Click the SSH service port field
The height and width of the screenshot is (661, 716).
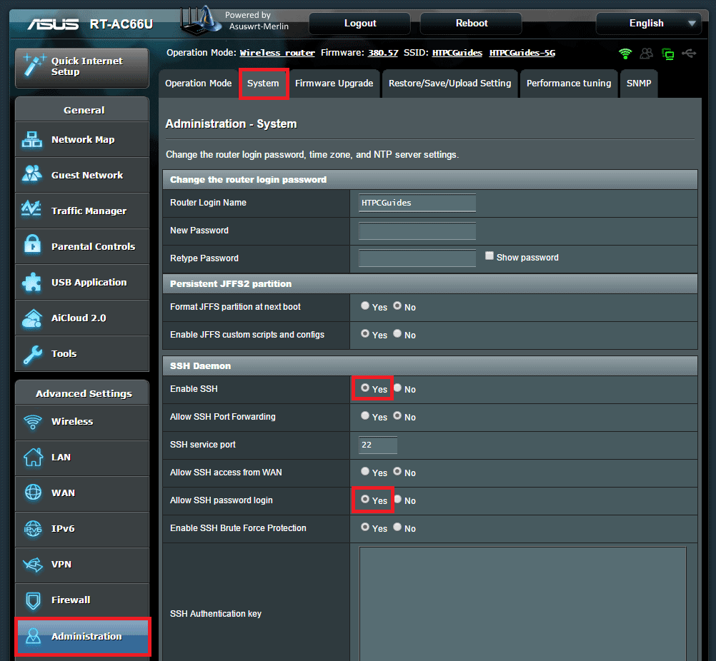(x=378, y=445)
